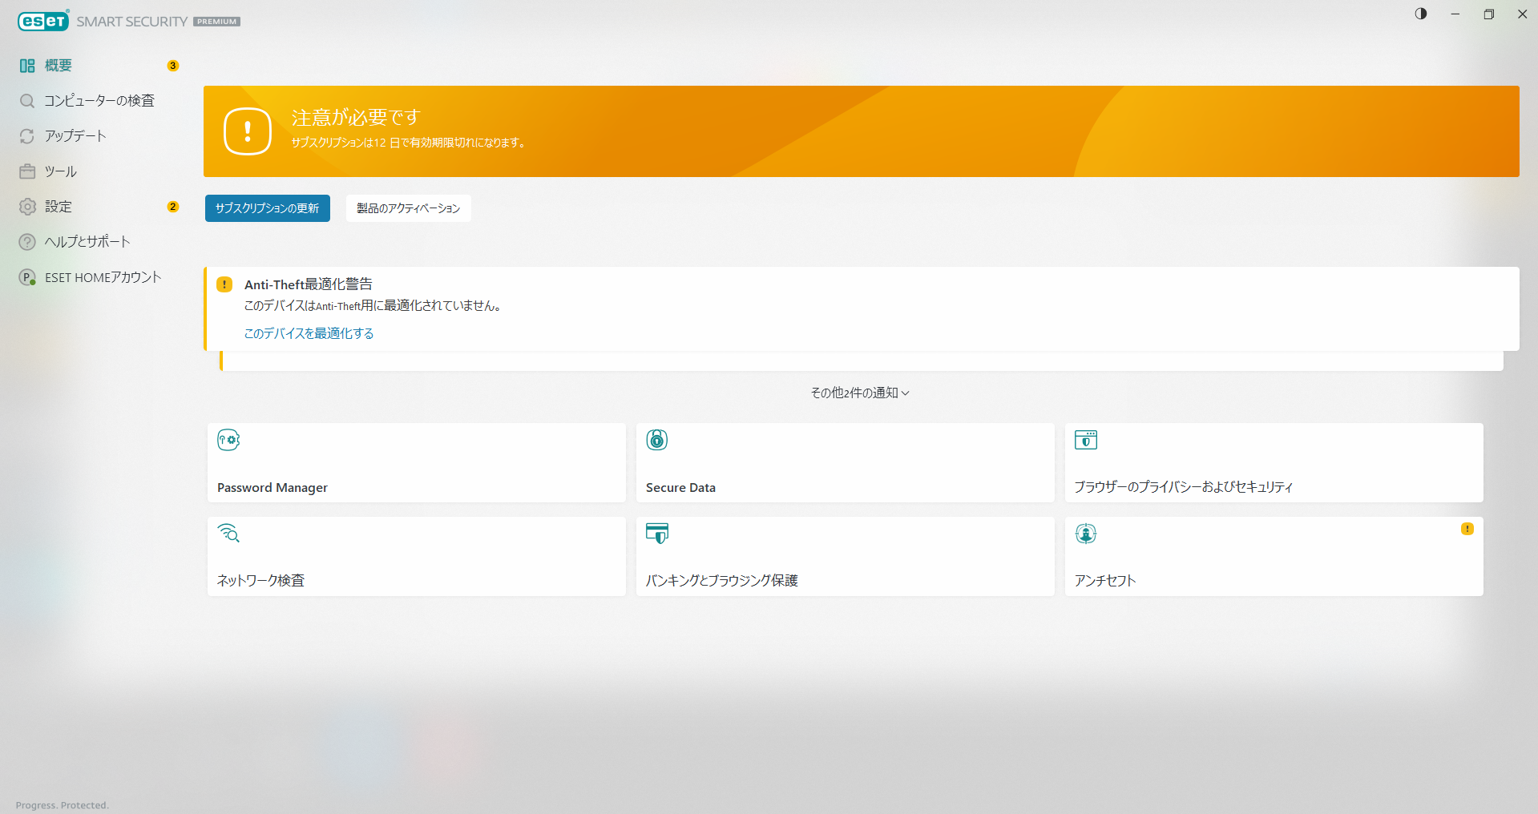Open the アンチセフト tile
The height and width of the screenshot is (814, 1538).
coord(1274,556)
